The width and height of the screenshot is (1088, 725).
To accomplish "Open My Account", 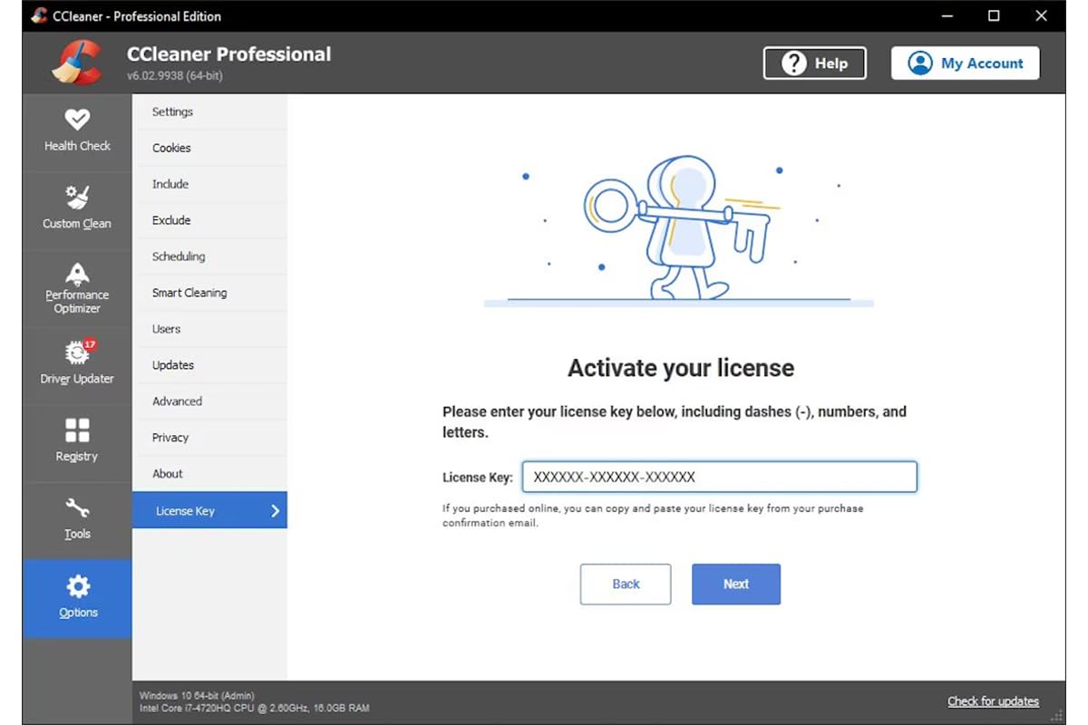I will coord(965,63).
